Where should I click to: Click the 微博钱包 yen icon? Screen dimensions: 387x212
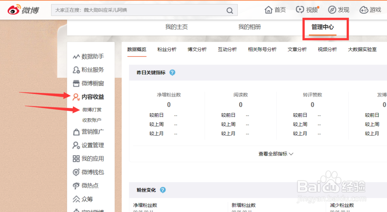(x=76, y=172)
